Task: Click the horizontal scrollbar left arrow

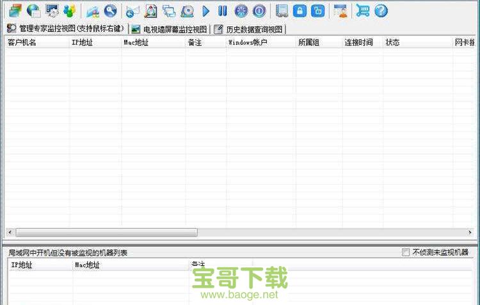Action: [10, 233]
